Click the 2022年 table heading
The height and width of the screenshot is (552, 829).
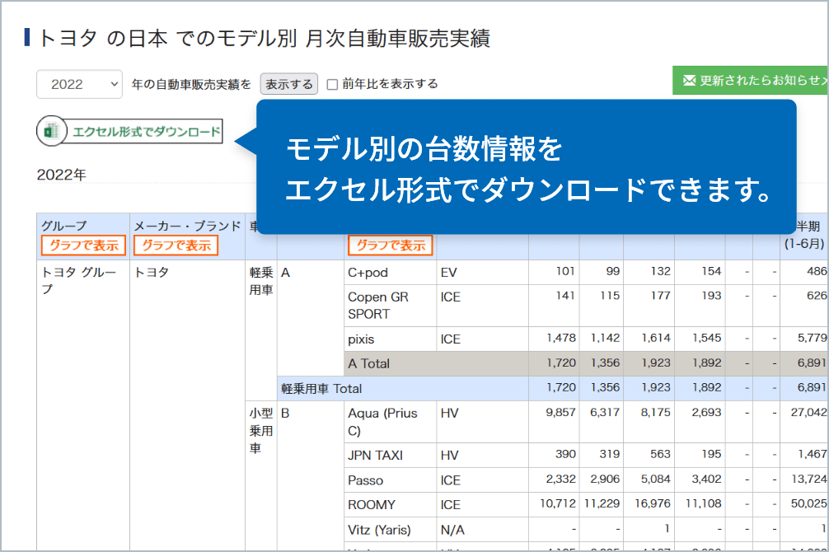(x=61, y=175)
